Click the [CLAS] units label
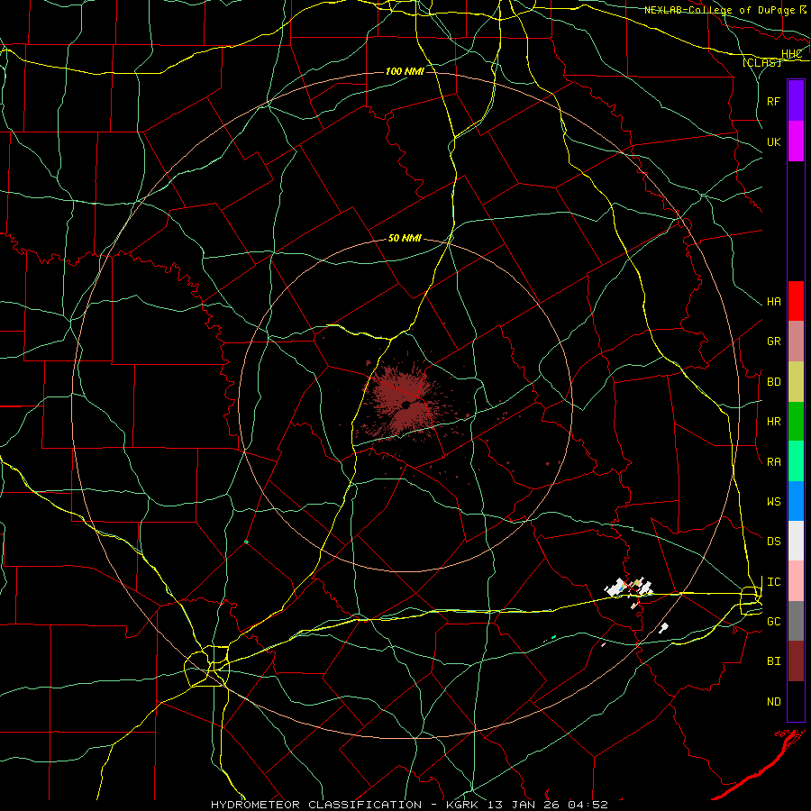 761,62
